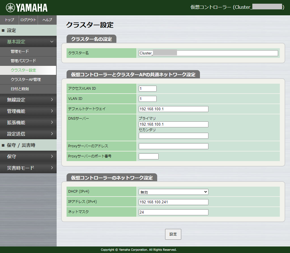Click ログアウト to log out
The image size is (290, 253).
pos(28,20)
